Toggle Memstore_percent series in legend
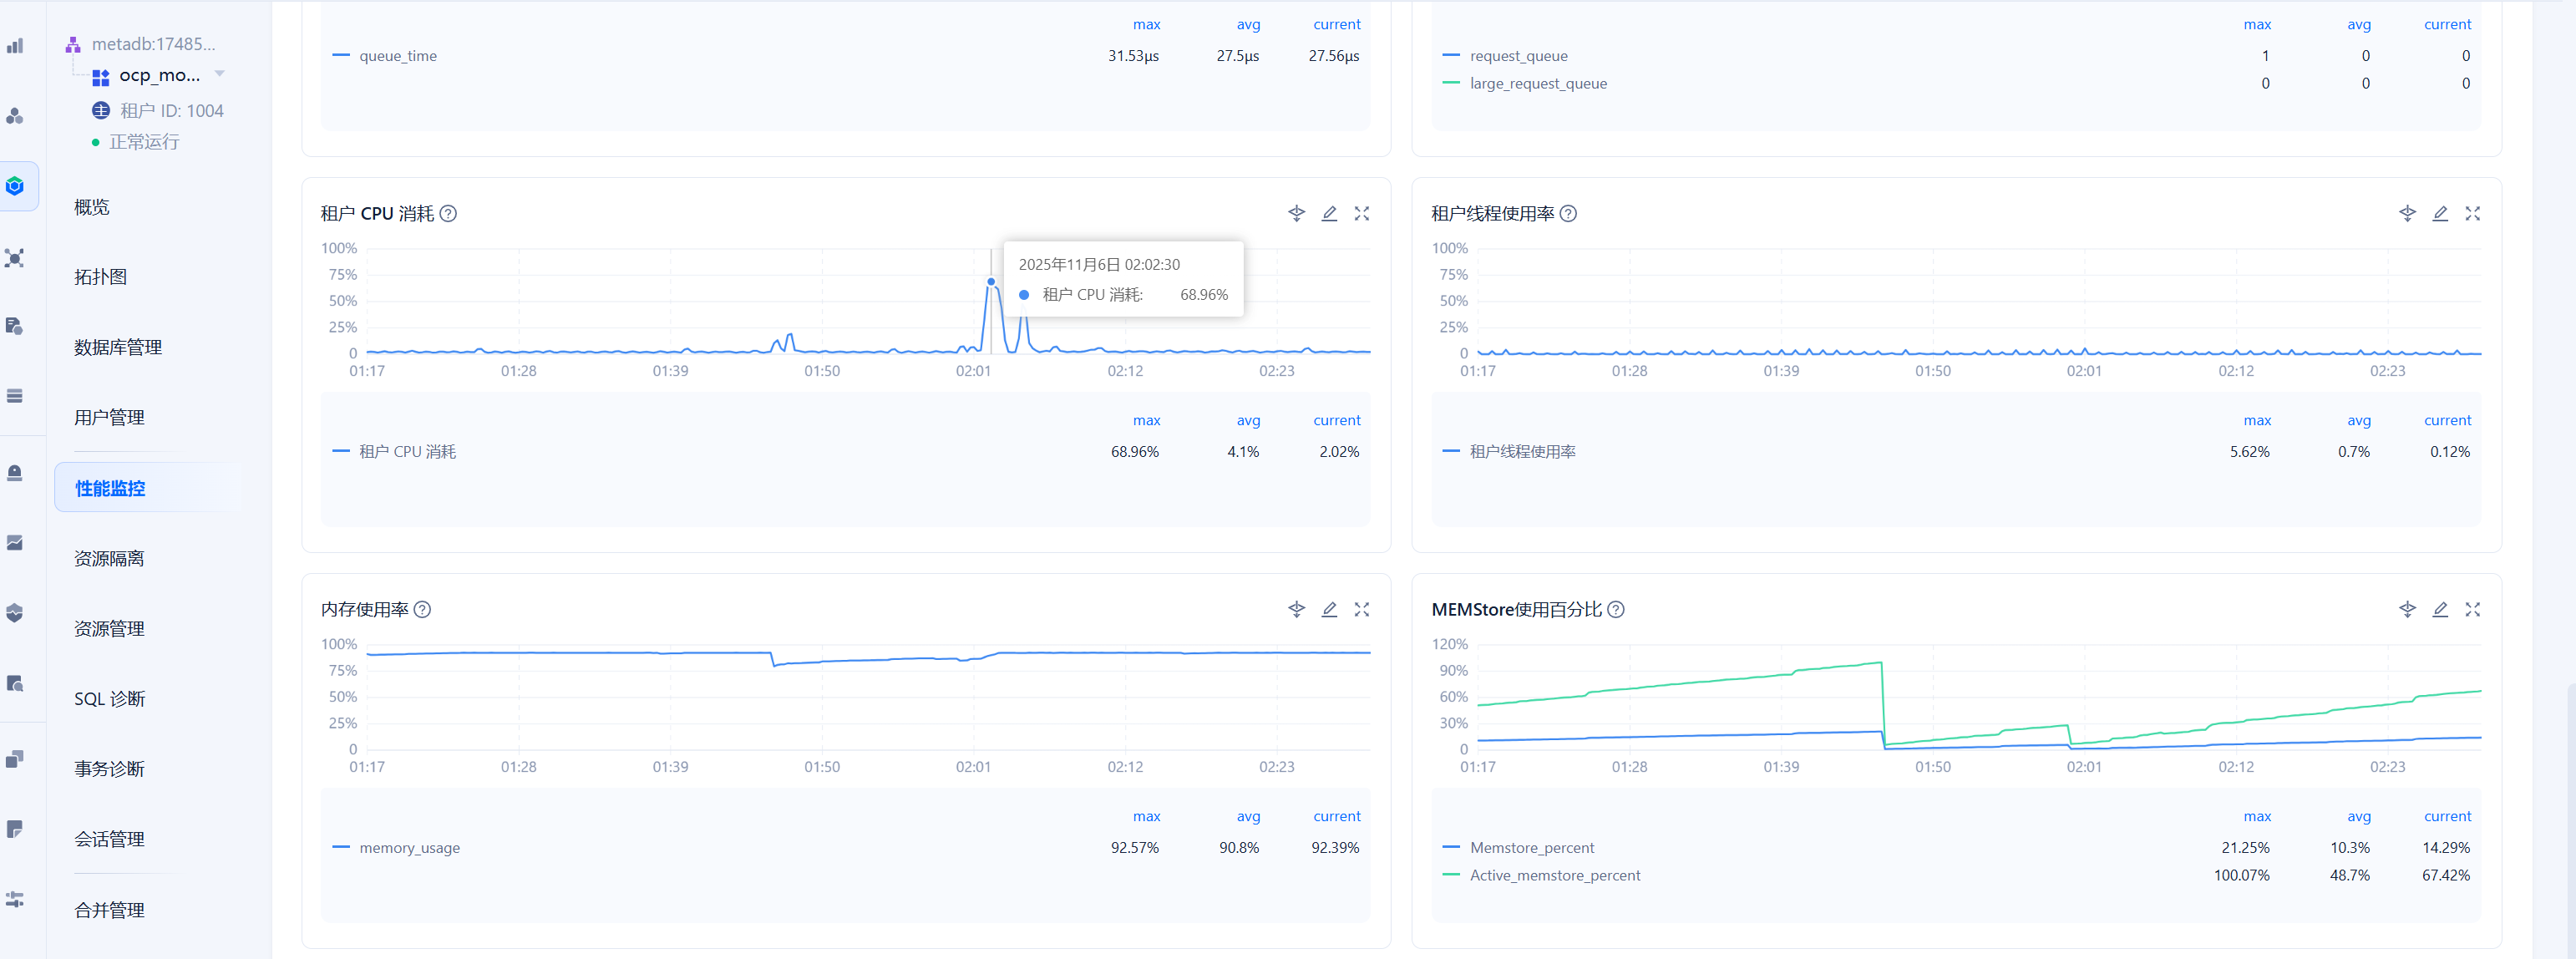The image size is (2576, 959). tap(1531, 848)
